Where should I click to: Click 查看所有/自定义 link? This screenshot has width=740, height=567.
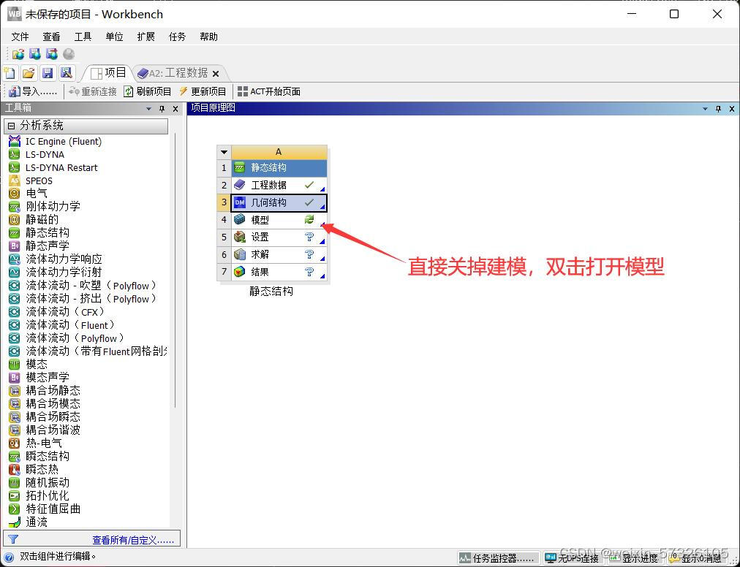click(x=133, y=540)
